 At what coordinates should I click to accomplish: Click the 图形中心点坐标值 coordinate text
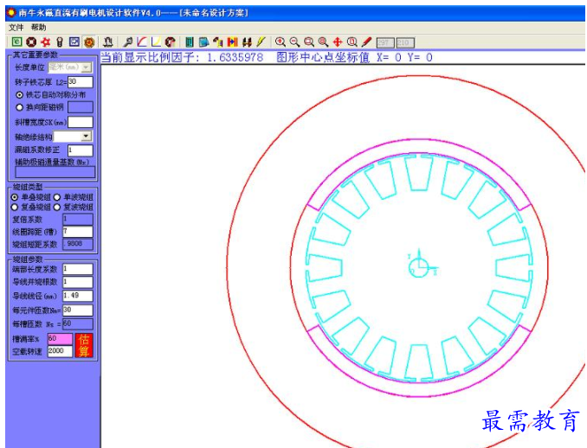(x=354, y=58)
